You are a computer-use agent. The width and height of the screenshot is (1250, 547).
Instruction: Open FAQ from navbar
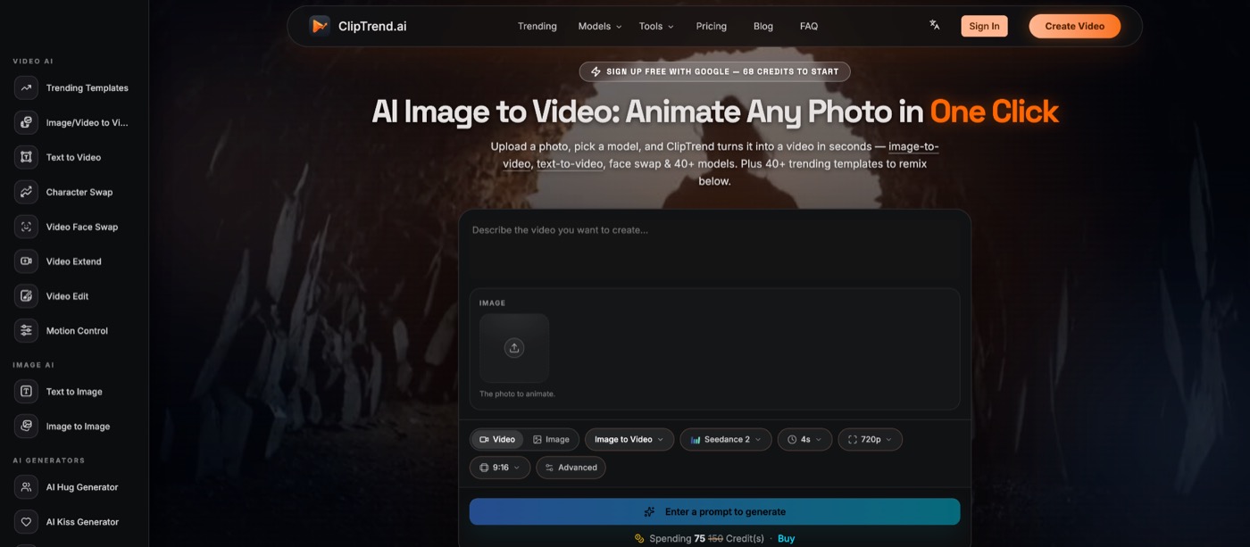(x=809, y=26)
